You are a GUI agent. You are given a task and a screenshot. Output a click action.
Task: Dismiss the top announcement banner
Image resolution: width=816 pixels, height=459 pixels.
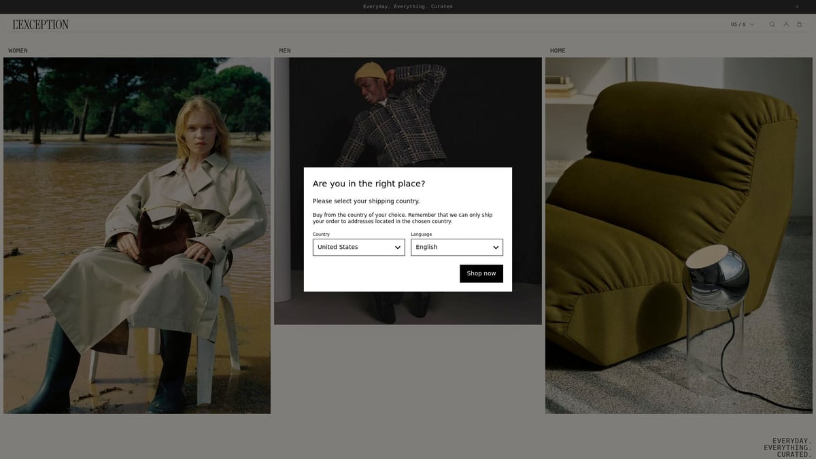point(798,7)
